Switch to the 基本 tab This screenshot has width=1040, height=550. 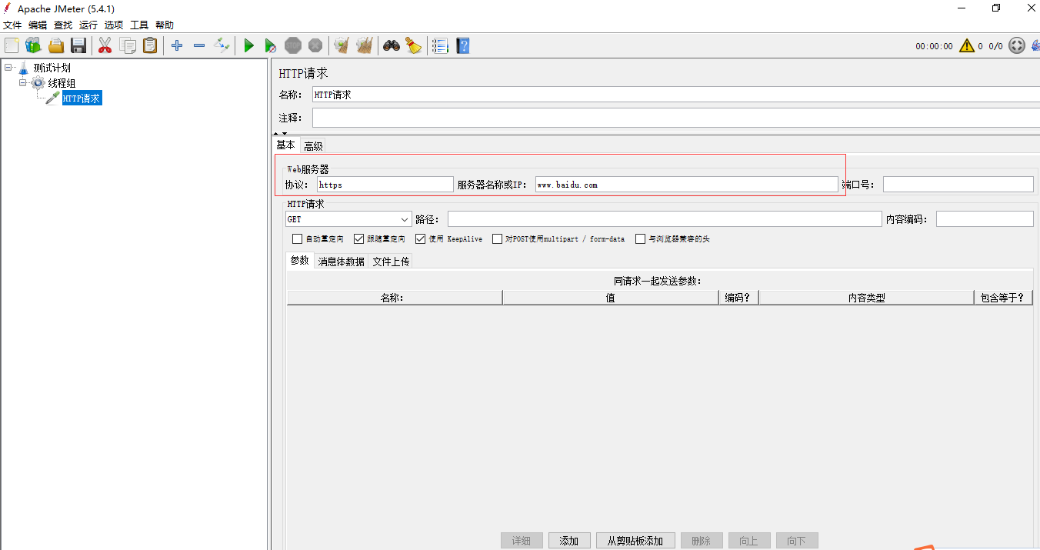click(285, 145)
